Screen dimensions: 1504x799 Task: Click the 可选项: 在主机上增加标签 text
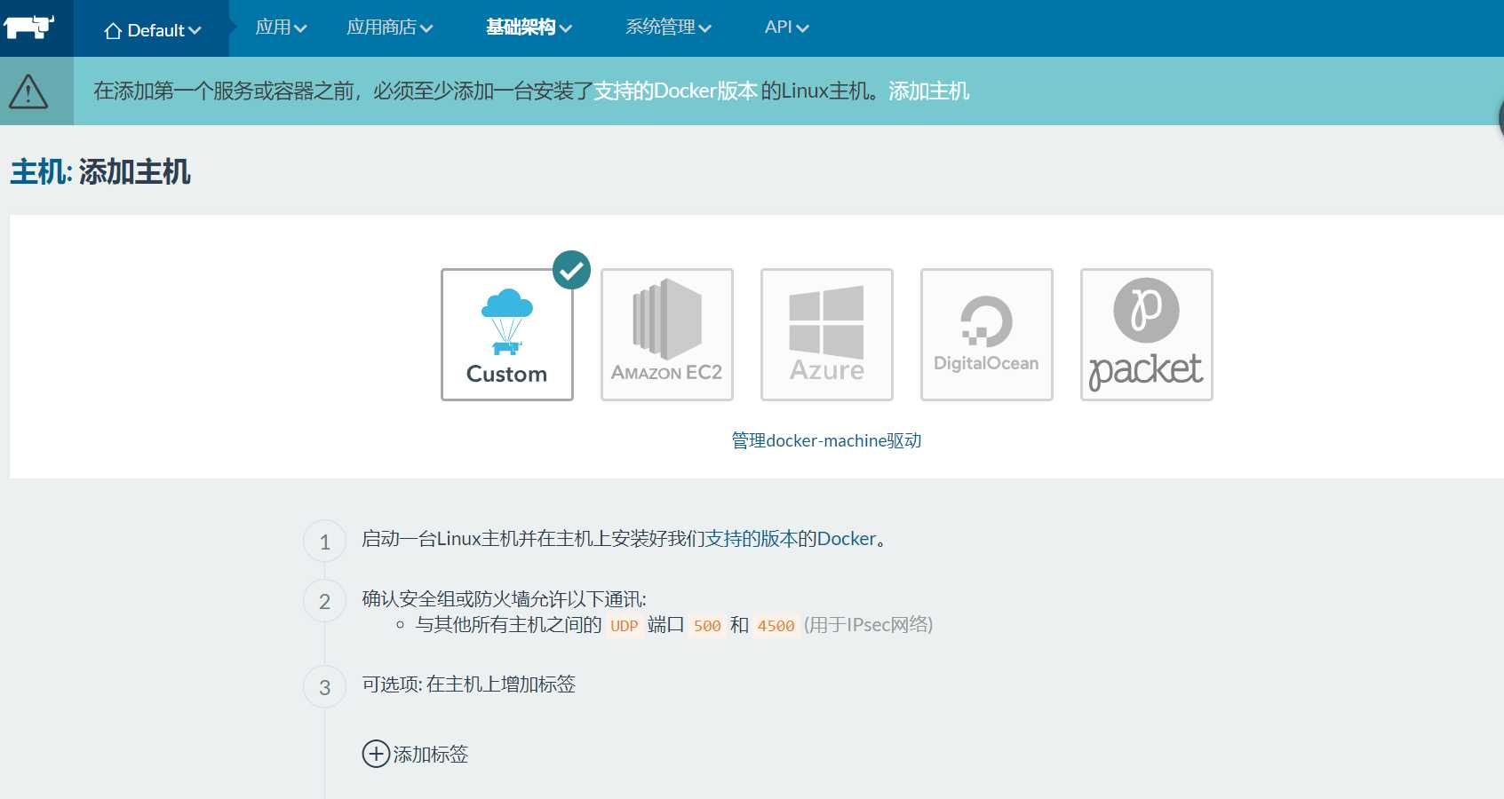click(x=469, y=684)
